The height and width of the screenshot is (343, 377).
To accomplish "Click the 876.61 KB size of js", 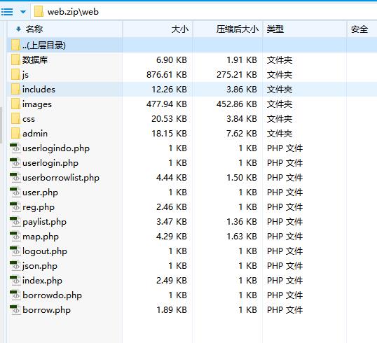I will click(167, 75).
